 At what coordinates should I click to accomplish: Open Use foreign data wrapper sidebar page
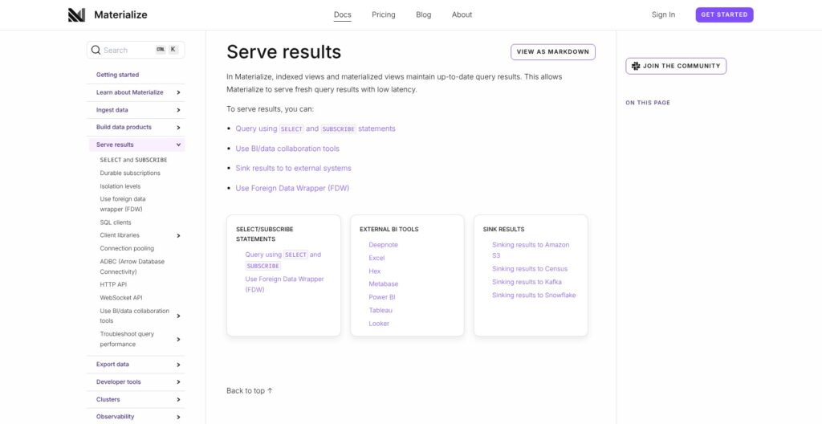coord(123,204)
